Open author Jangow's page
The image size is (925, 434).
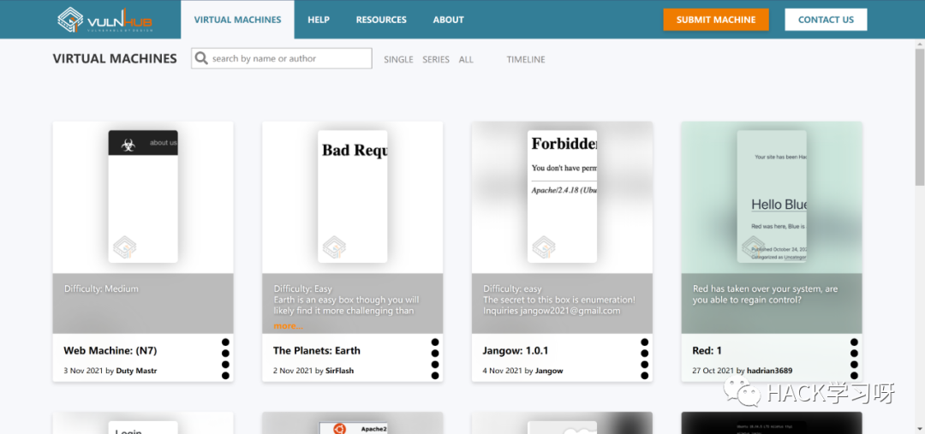point(549,371)
